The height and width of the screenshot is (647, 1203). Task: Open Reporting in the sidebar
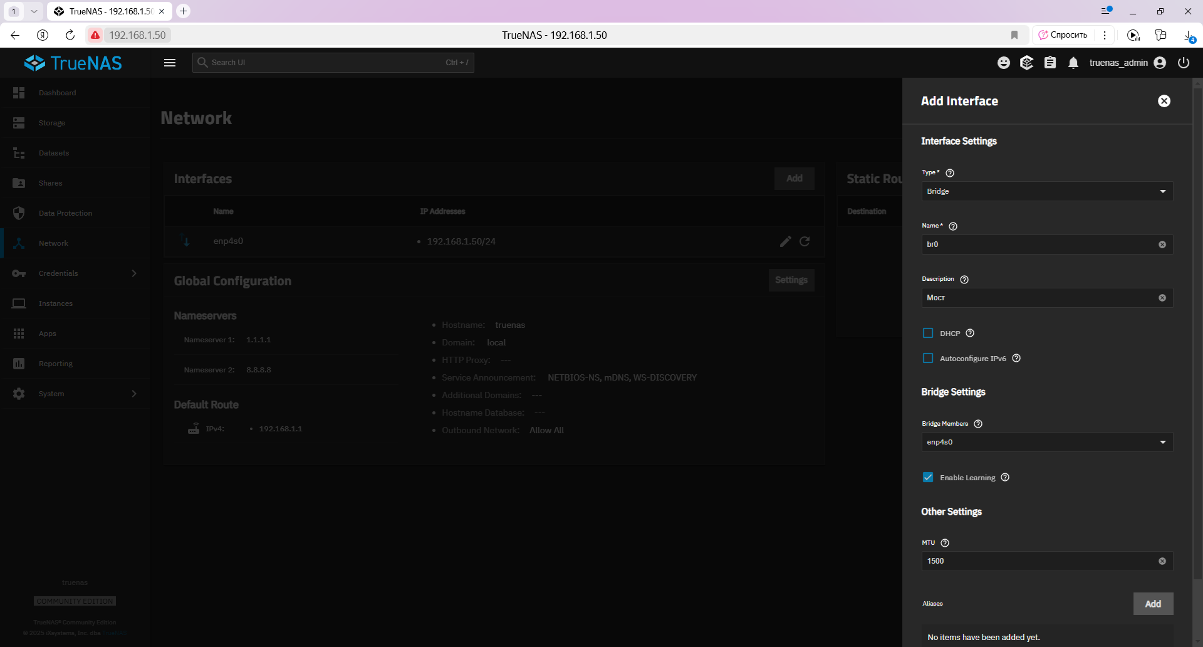75,364
